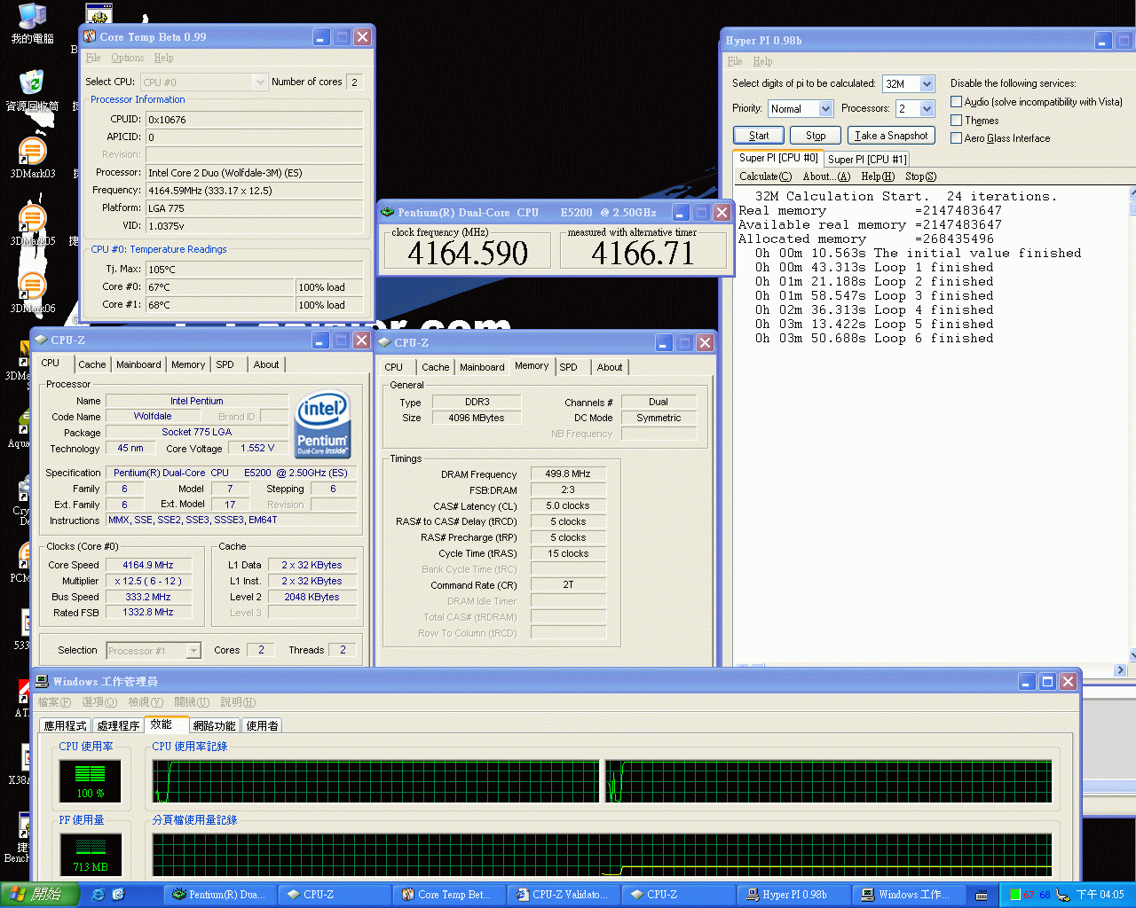Switch to Task Manager networking tab 網路功能
Screen dimensions: 1136x908
click(214, 725)
